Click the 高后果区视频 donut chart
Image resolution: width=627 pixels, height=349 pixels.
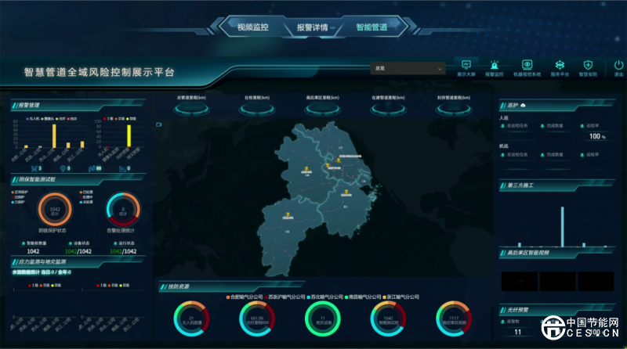tap(454, 319)
